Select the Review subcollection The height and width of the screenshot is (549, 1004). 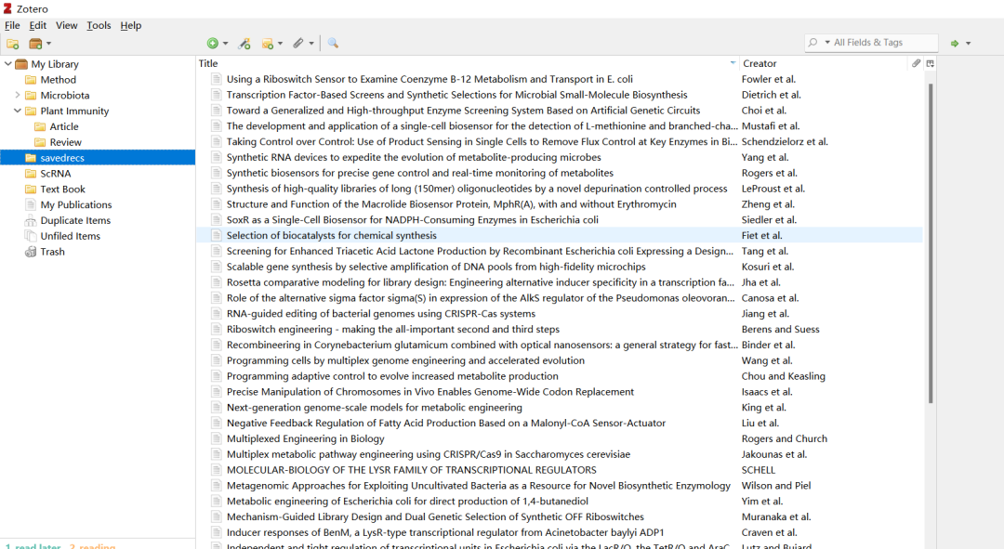point(66,142)
